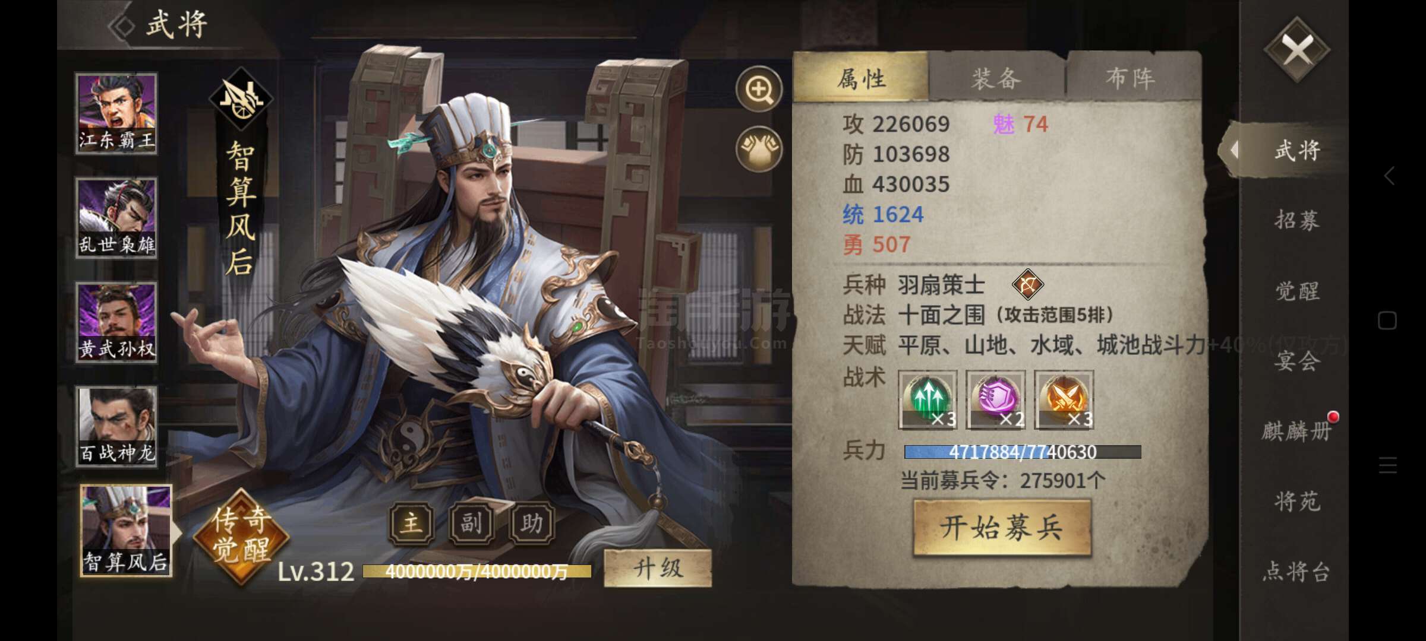
Task: Select the 主 main general slot
Action: tap(411, 523)
